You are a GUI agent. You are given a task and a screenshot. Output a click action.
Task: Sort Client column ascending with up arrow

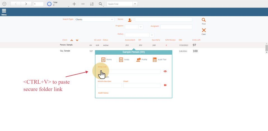click(72, 40)
